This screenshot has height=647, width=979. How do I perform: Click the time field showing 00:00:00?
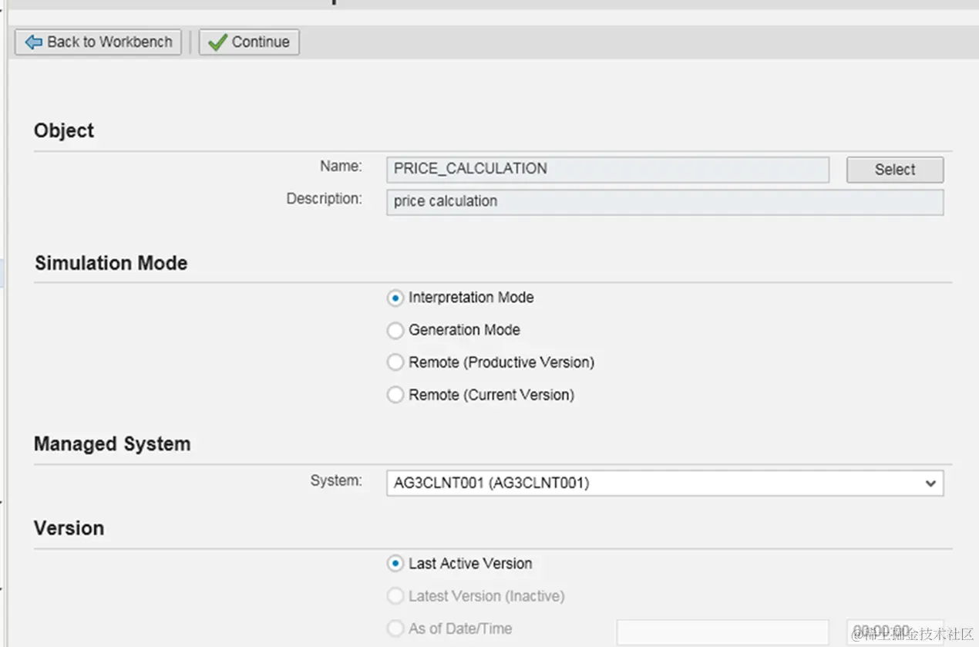(x=895, y=632)
